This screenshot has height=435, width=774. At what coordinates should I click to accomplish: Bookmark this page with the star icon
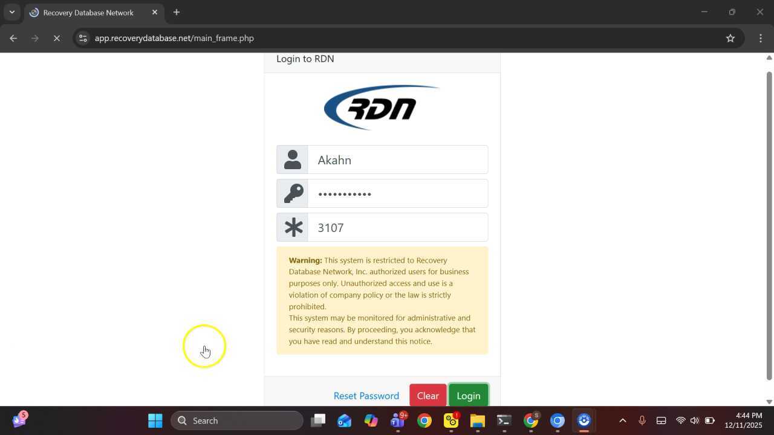[730, 38]
